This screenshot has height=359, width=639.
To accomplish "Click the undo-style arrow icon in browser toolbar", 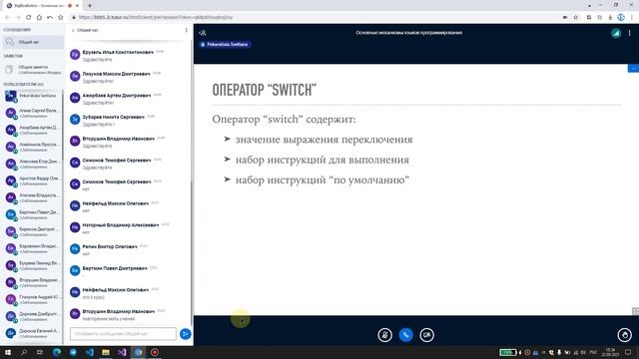I will 50,18.
